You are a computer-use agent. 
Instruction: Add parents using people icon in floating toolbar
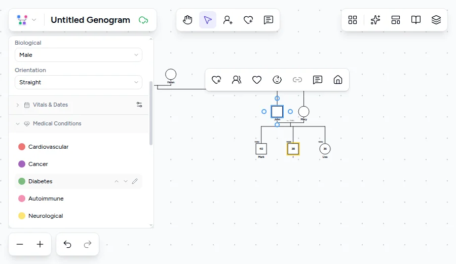[237, 80]
